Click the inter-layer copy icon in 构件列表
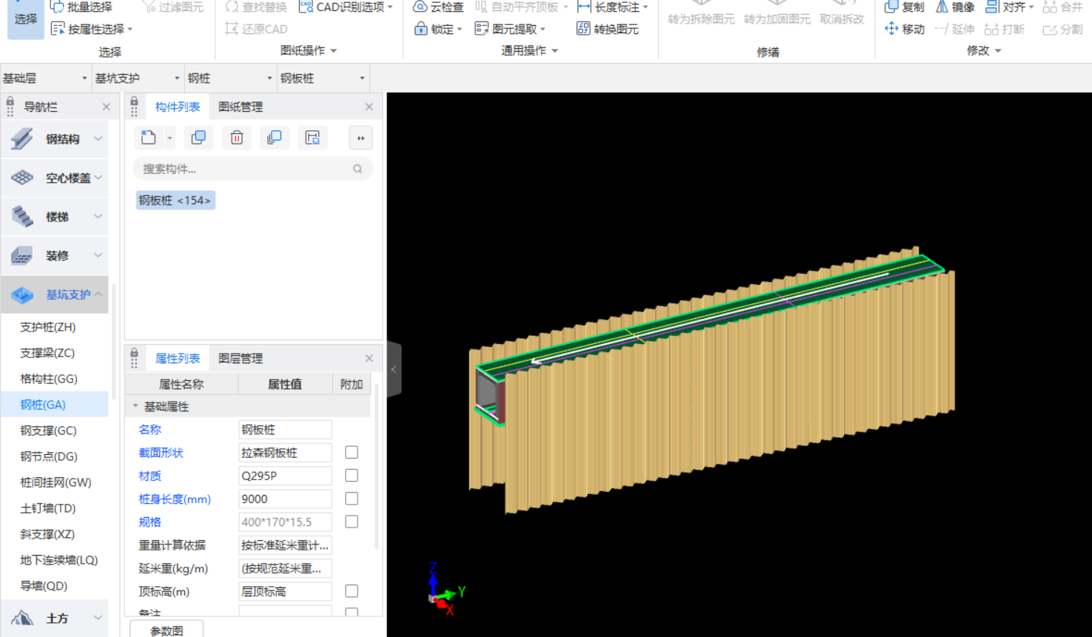 (x=275, y=138)
